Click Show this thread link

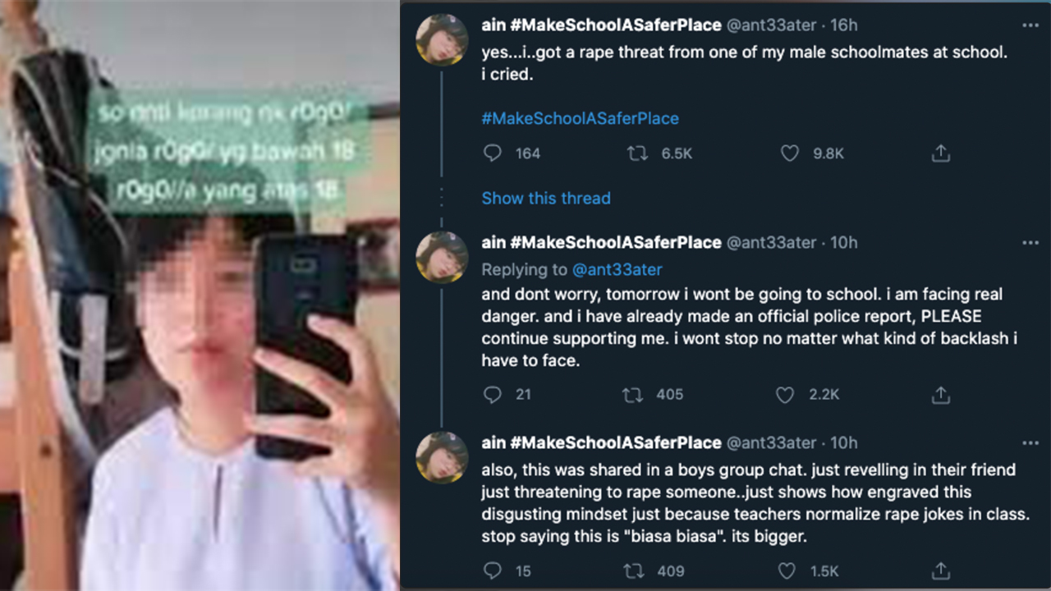[x=546, y=198]
